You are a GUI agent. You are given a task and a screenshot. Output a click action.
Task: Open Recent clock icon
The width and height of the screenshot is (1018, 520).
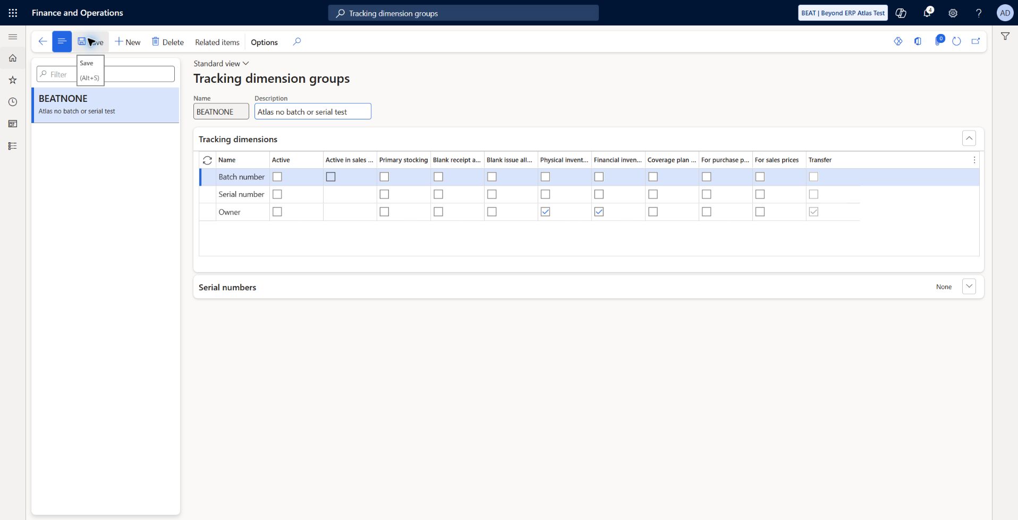pos(13,102)
